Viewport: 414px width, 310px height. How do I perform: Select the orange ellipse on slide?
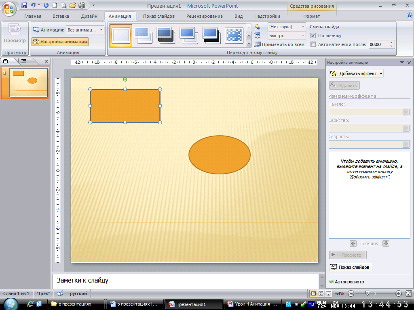[x=220, y=155]
